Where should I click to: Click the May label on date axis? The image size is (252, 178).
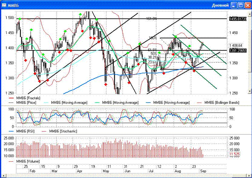[105, 170]
